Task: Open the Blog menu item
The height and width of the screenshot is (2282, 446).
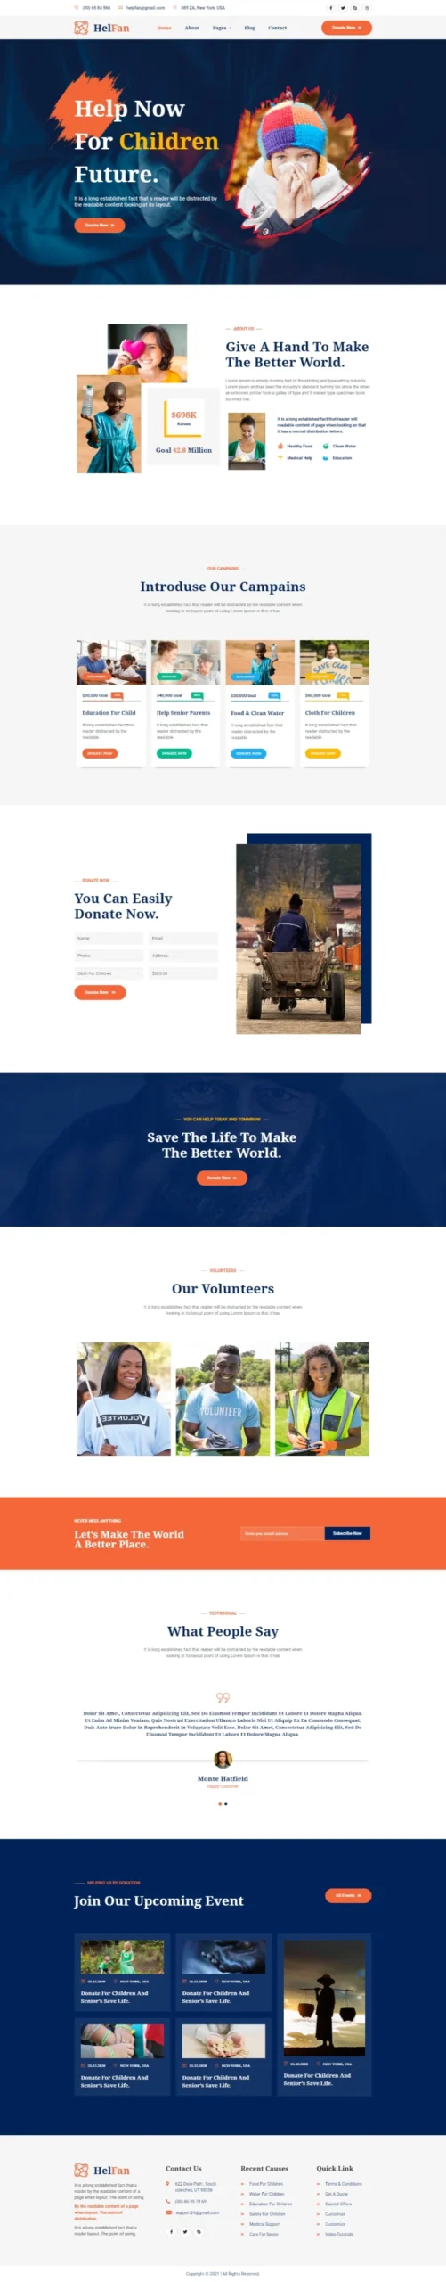Action: coord(249,28)
